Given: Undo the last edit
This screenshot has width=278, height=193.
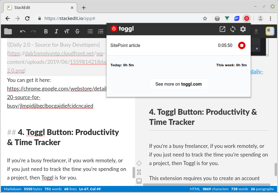Looking at the screenshot, I should 22,31.
